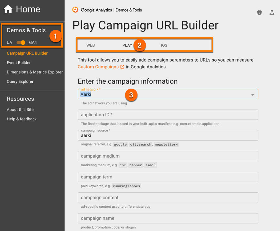This screenshot has width=280, height=231.
Task: Switch to the WEB tab
Action: point(91,45)
